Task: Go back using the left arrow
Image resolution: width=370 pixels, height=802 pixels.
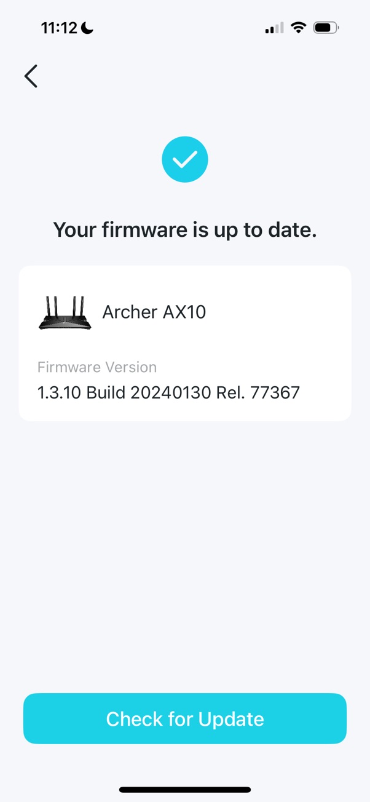Action: tap(31, 76)
